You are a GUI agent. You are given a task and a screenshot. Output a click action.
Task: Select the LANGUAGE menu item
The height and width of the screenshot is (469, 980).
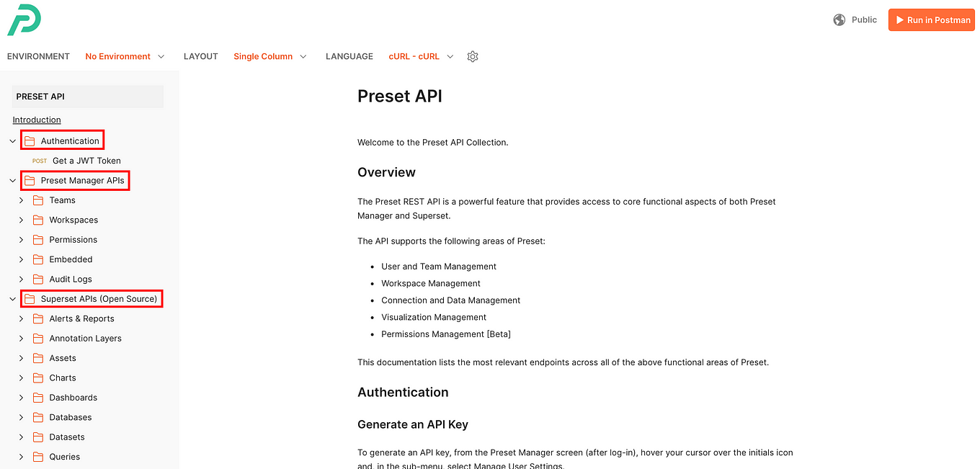(349, 55)
